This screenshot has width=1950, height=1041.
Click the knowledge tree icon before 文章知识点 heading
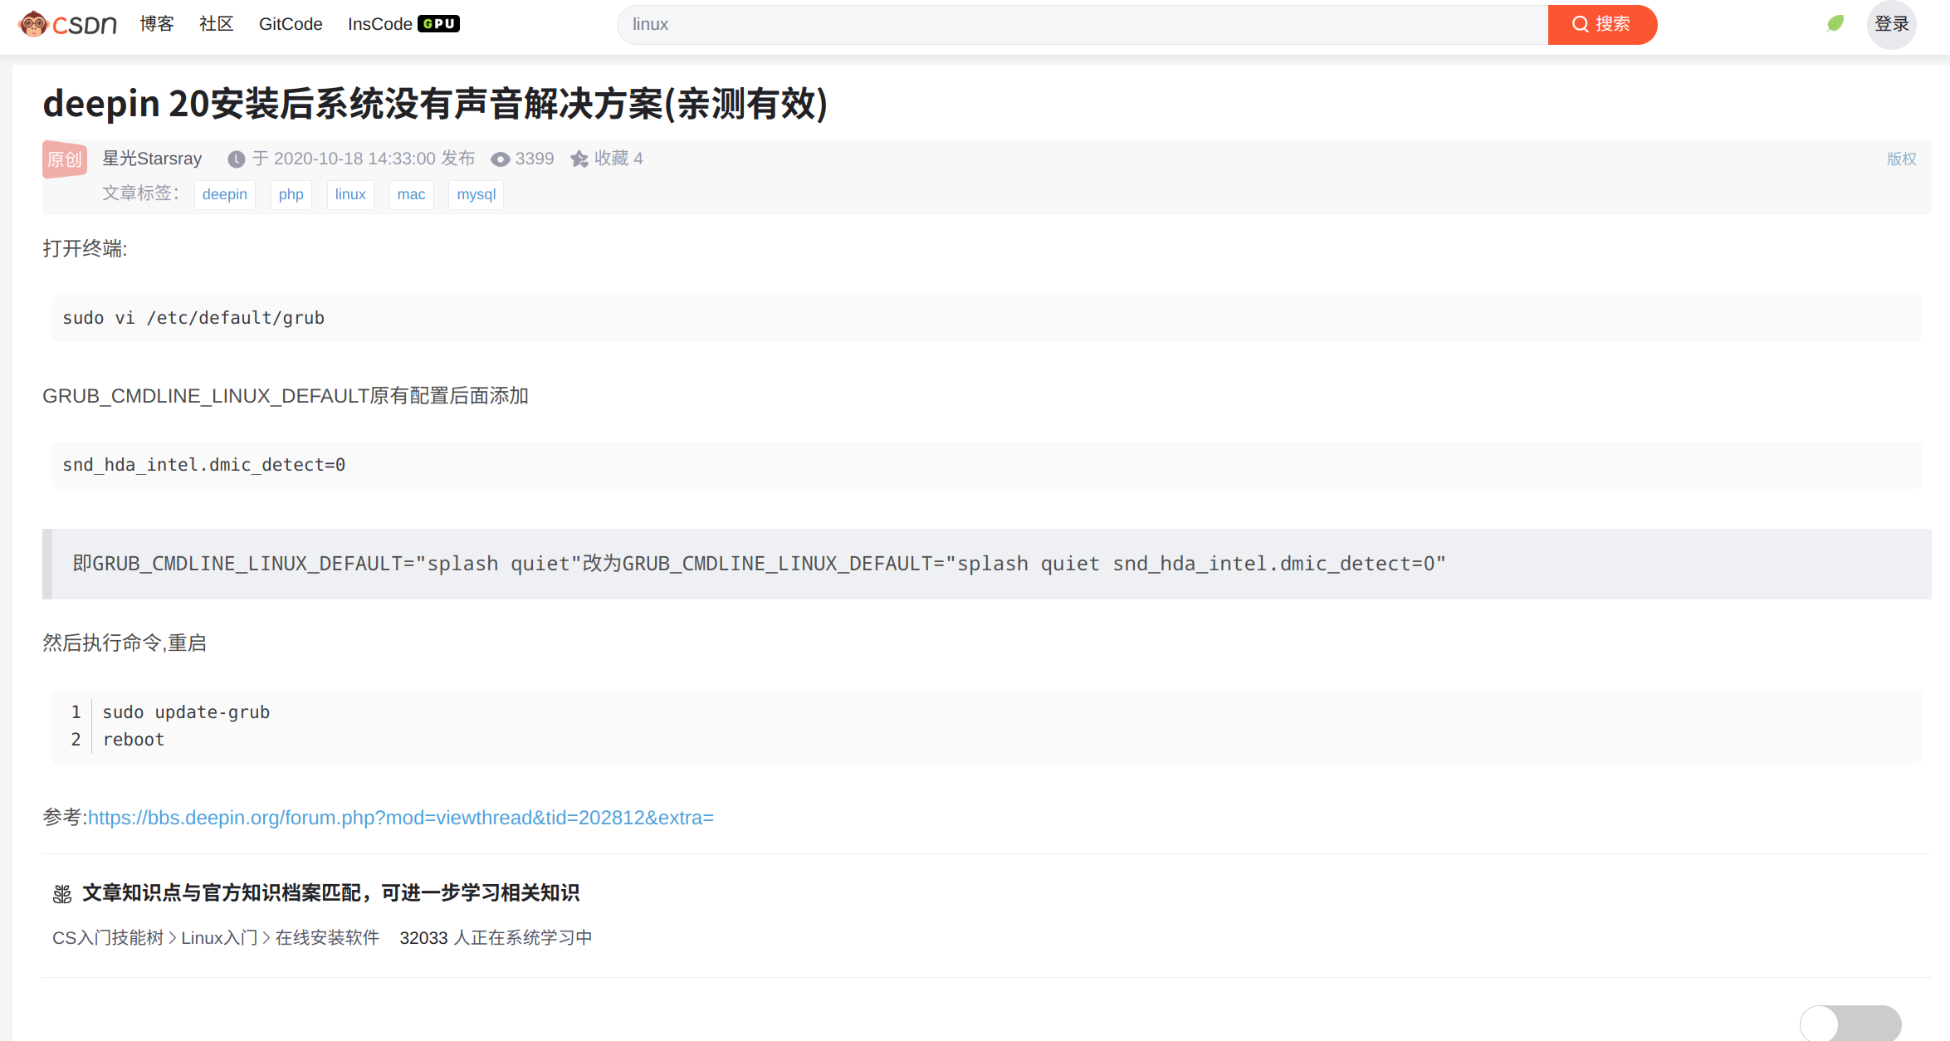tap(62, 893)
